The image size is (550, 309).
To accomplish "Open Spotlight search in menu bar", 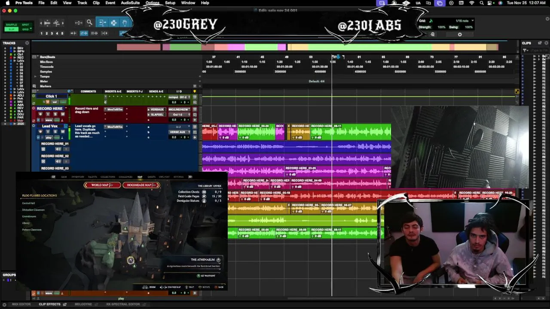I will click(482, 3).
